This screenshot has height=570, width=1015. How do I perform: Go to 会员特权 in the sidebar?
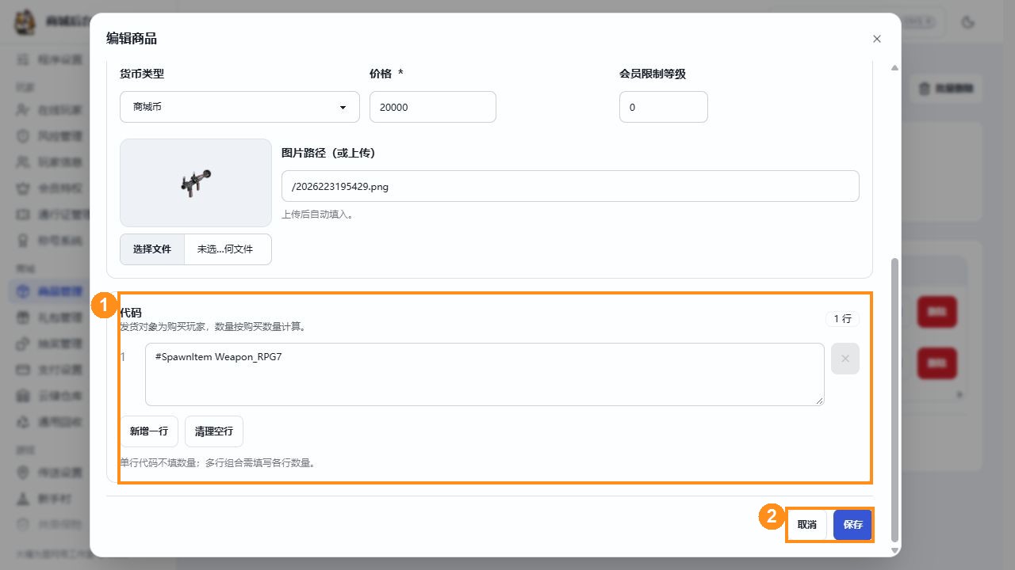(x=49, y=188)
